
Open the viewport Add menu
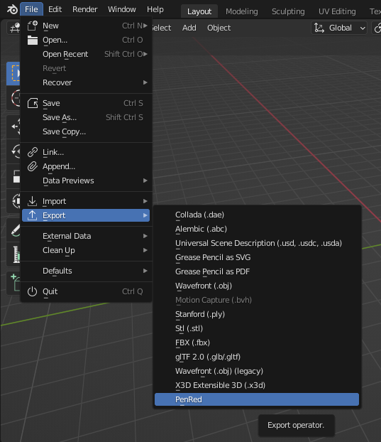point(189,28)
